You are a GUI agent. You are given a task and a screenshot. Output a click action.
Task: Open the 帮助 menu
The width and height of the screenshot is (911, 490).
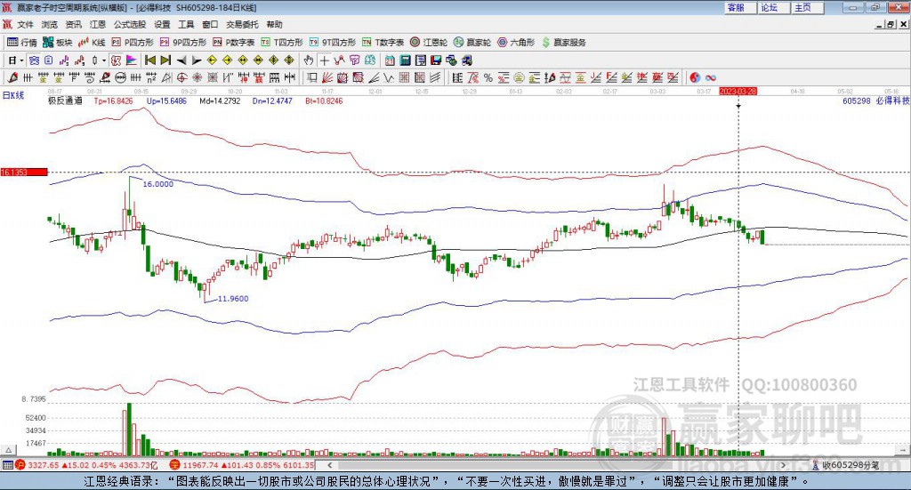coord(274,24)
